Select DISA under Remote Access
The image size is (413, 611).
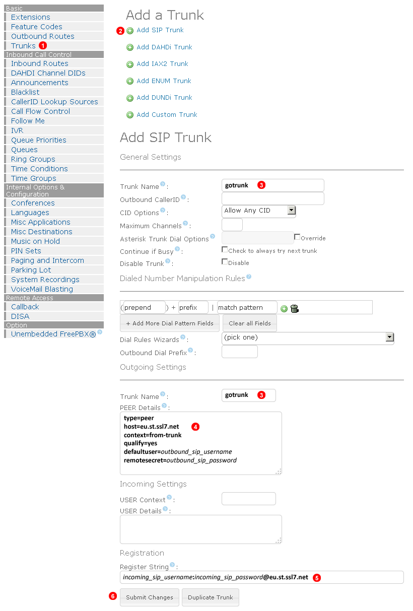20,316
